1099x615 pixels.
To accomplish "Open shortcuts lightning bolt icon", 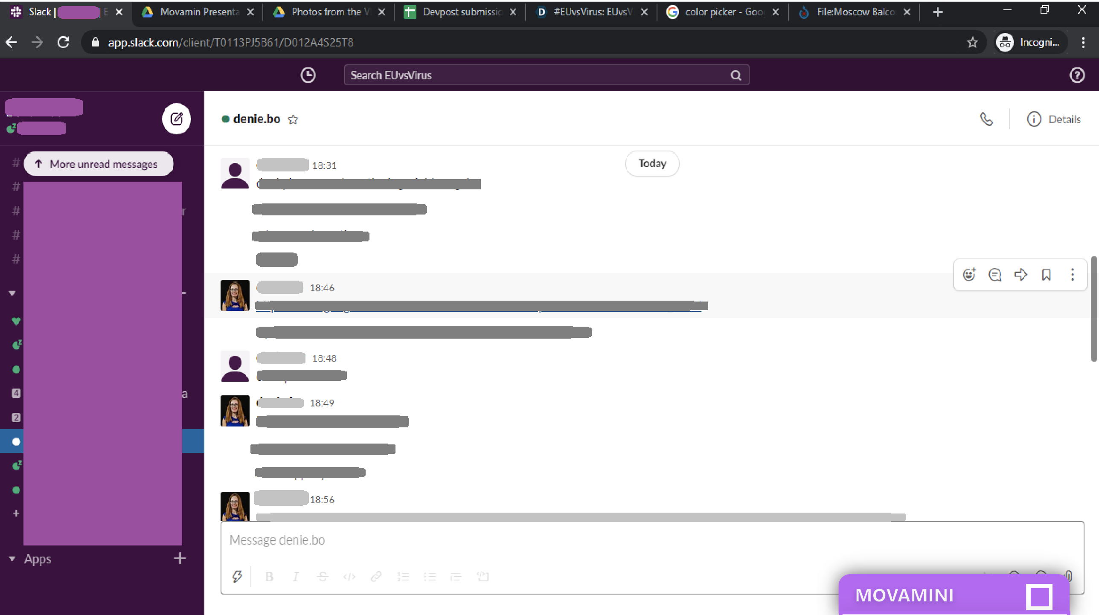I will click(237, 577).
